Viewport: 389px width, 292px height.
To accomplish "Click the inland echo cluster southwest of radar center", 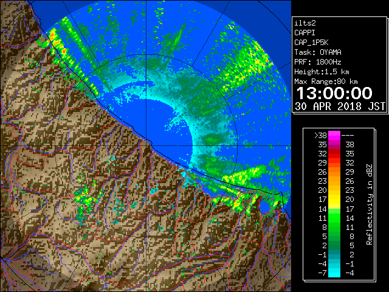I will click(87, 196).
